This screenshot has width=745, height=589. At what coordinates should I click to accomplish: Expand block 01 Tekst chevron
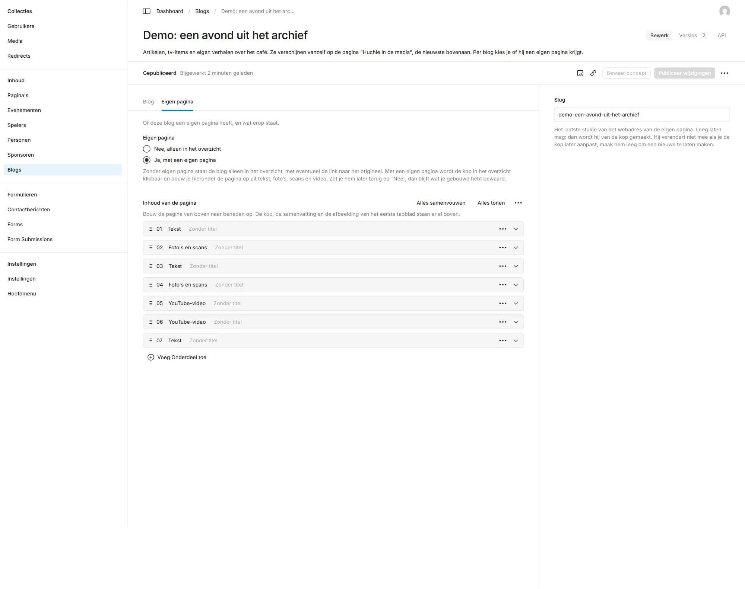point(516,229)
